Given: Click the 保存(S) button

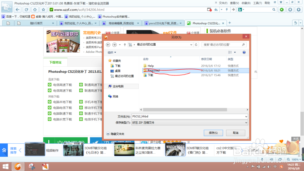Looking at the screenshot, I should point(213,133).
